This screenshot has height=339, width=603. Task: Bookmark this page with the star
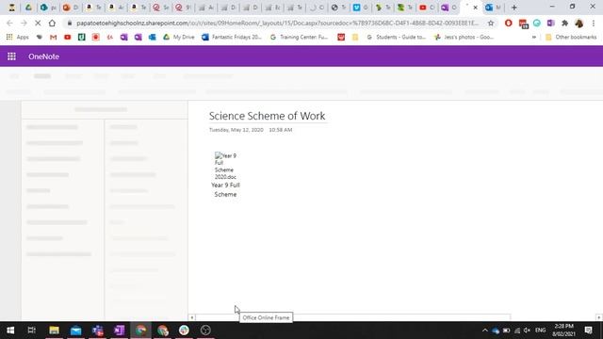tap(491, 23)
